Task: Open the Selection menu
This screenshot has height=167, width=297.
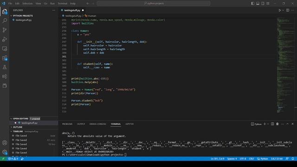Action: 27,3
